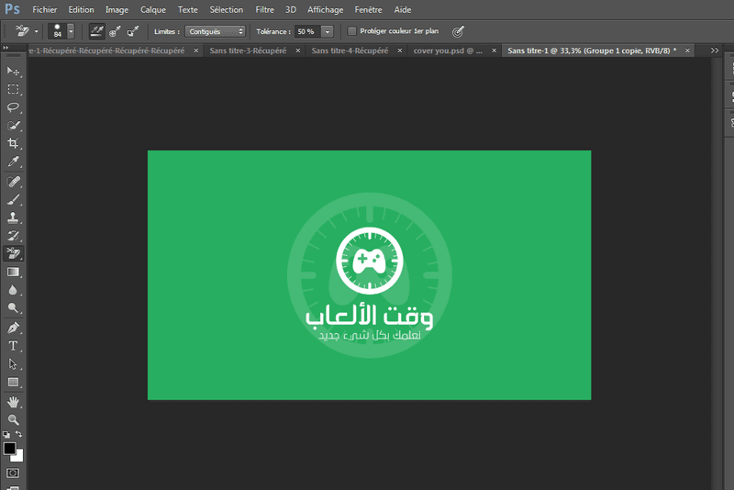Click the black foreground color swatch
The width and height of the screenshot is (734, 490).
click(x=9, y=449)
